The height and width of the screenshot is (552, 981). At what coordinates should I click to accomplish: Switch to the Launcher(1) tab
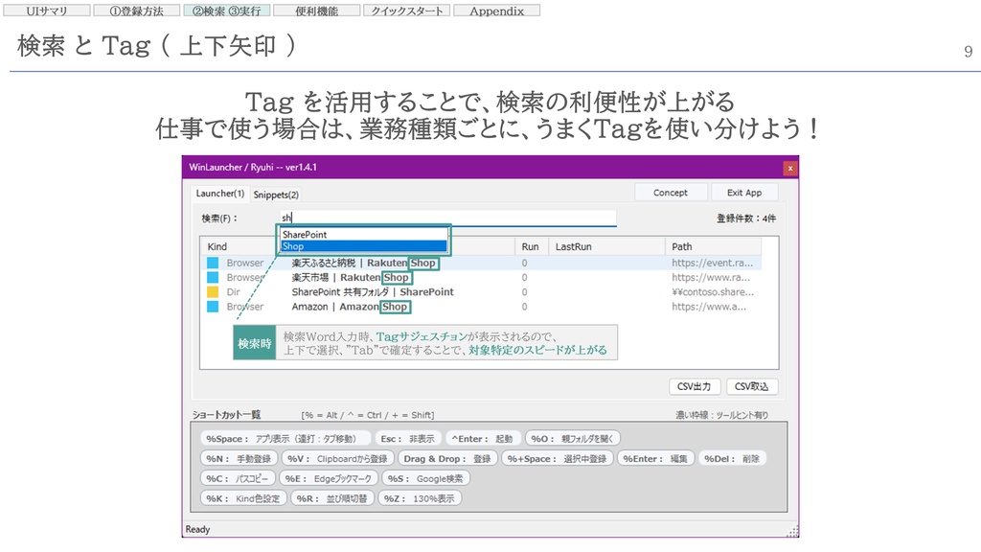click(219, 194)
